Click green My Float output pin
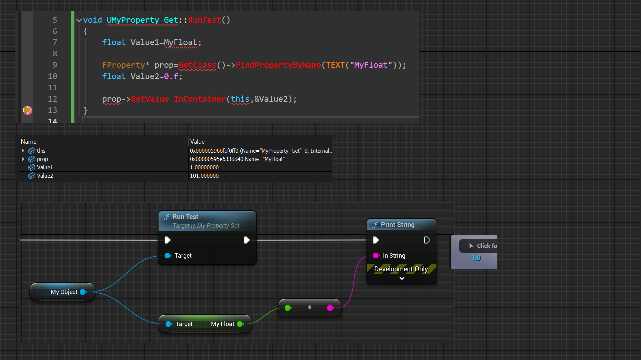The height and width of the screenshot is (360, 641). 240,324
